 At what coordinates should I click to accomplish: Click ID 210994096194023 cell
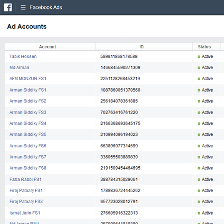(x=119, y=134)
